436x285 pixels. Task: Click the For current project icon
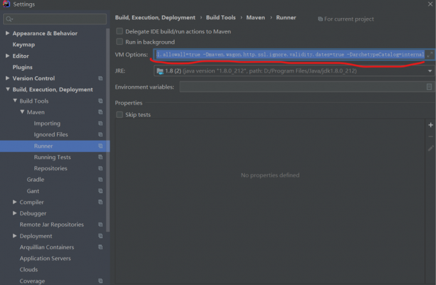pos(320,19)
